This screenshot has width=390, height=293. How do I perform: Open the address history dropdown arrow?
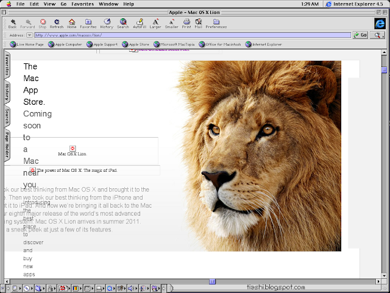(x=30, y=35)
